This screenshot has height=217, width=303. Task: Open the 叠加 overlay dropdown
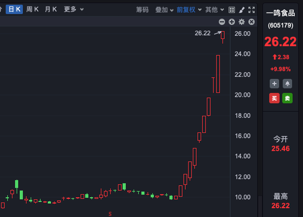click(x=164, y=10)
